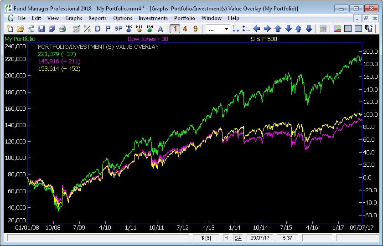Image resolution: width=383 pixels, height=246 pixels.
Task: Open the Graphs menu
Action: coord(73,18)
